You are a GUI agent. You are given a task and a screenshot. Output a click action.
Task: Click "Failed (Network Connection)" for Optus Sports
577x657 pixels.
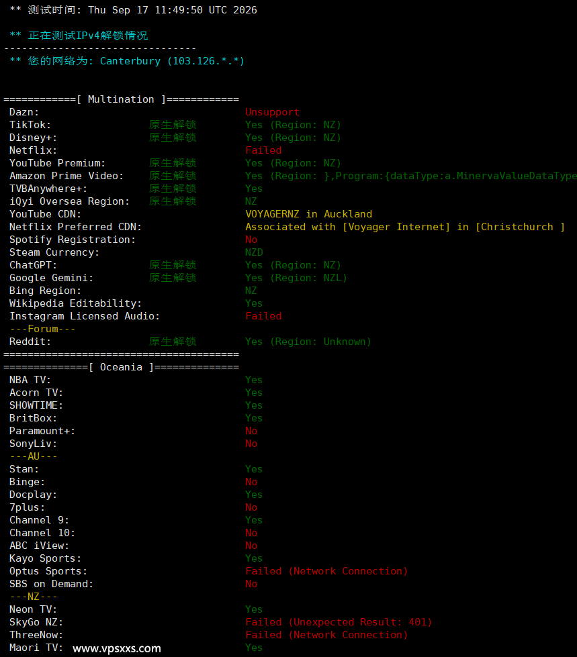tap(326, 572)
